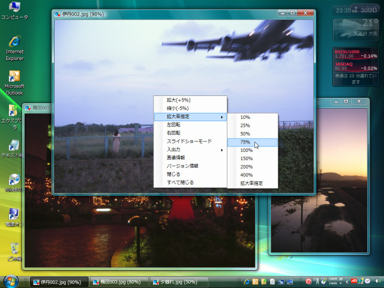
Task: Expand the 入出力 submenu arrow
Action: pyautogui.click(x=221, y=150)
